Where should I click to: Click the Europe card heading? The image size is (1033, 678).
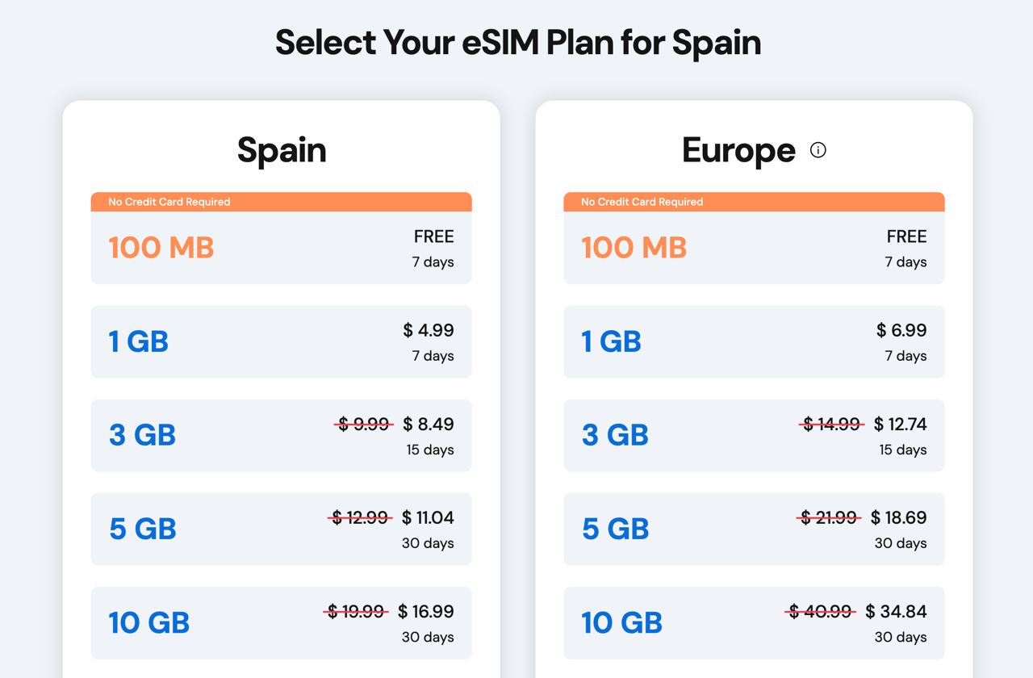(738, 150)
